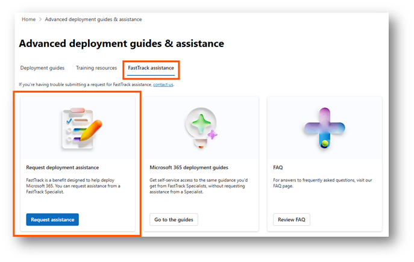Screen dimensions: 414x262
Task: Switch to Training resources tab
Action: pos(96,68)
